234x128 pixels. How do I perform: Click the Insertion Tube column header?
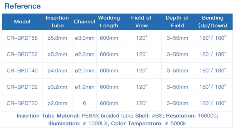click(x=57, y=22)
